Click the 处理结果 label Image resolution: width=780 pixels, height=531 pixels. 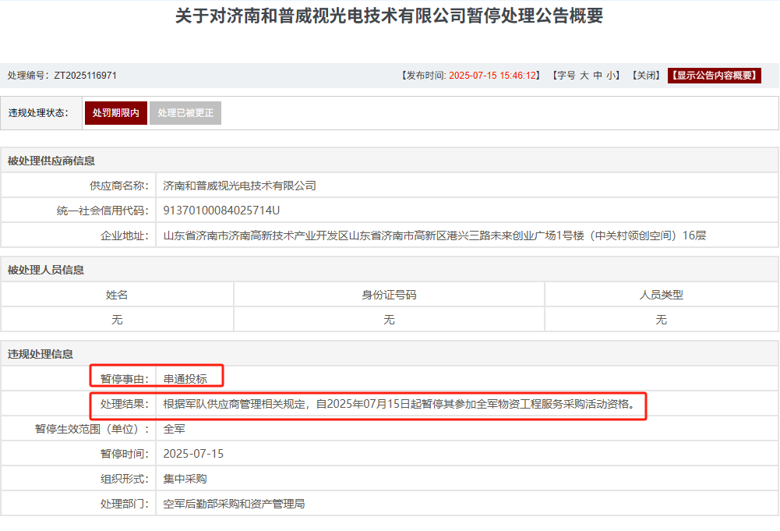point(125,404)
